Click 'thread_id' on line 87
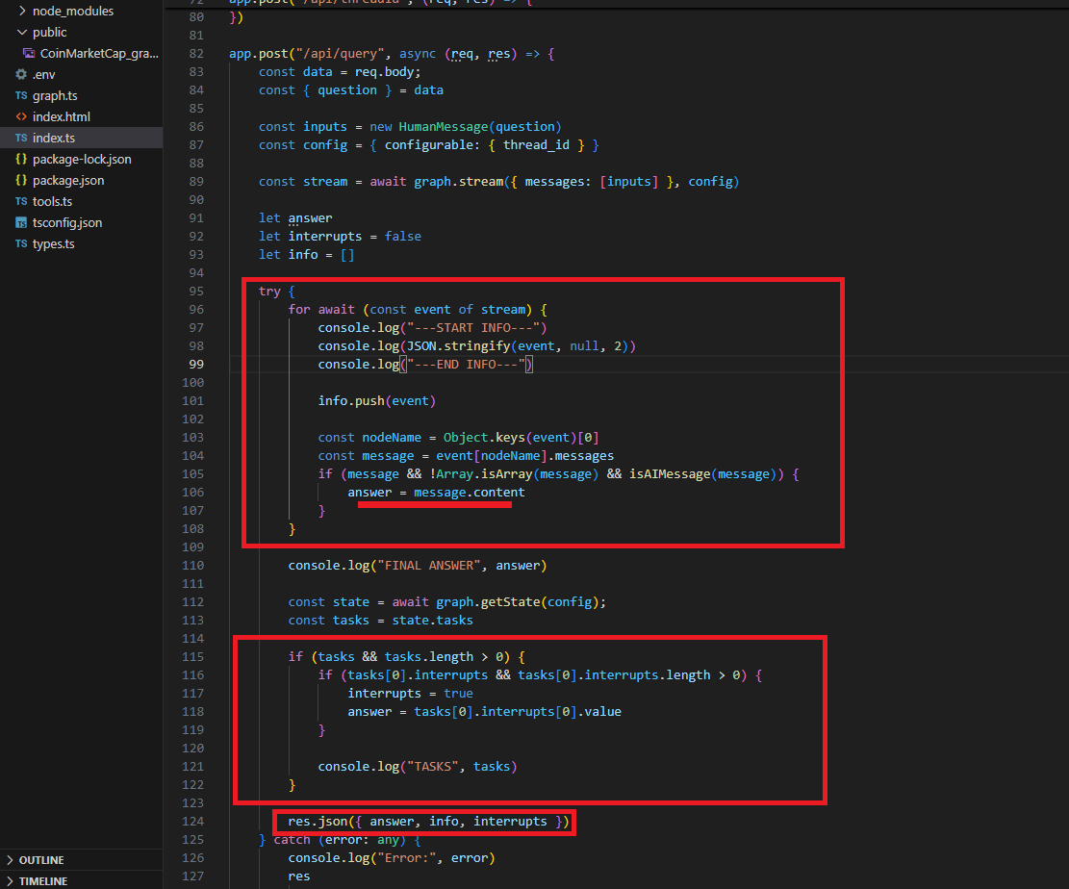Image resolution: width=1069 pixels, height=889 pixels. point(536,144)
